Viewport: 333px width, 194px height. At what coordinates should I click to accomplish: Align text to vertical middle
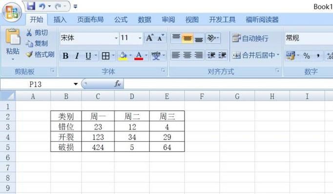(x=187, y=38)
